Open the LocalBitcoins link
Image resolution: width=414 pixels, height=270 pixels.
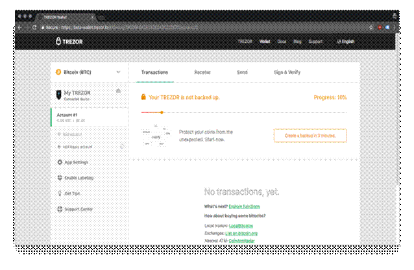(241, 226)
